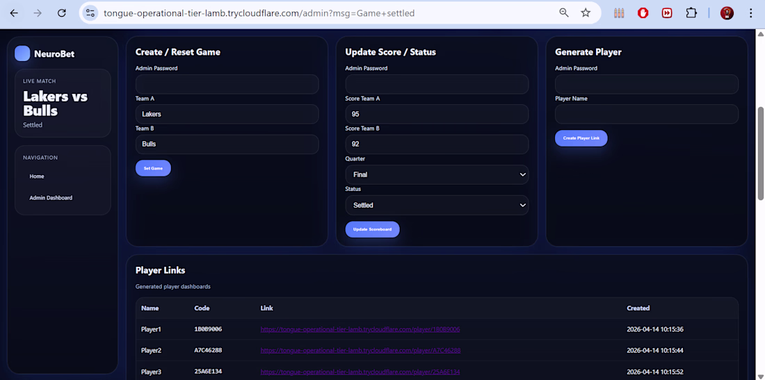Click the Player3 name cell

pyautogui.click(x=151, y=372)
